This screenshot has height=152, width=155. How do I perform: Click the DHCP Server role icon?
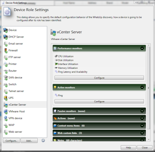5,37
